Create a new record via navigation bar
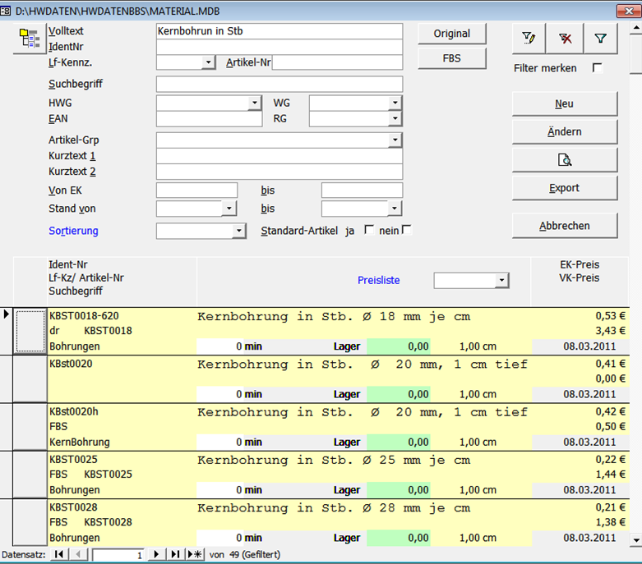The width and height of the screenshot is (642, 564). (x=195, y=555)
